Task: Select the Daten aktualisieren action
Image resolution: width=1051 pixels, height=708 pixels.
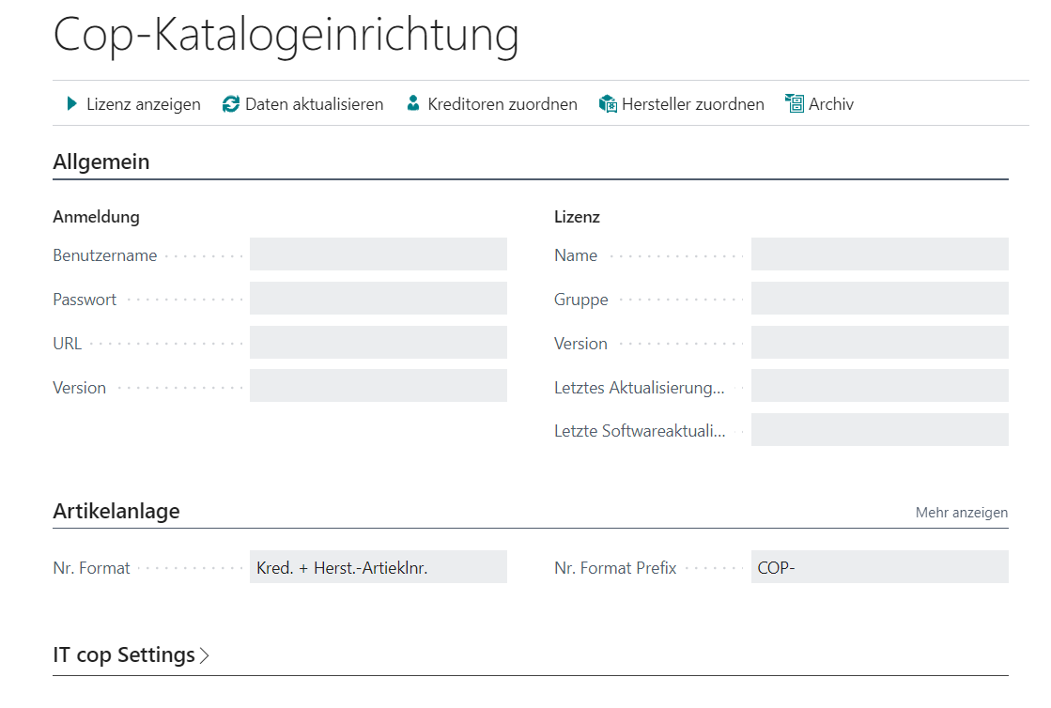Action: tap(314, 104)
